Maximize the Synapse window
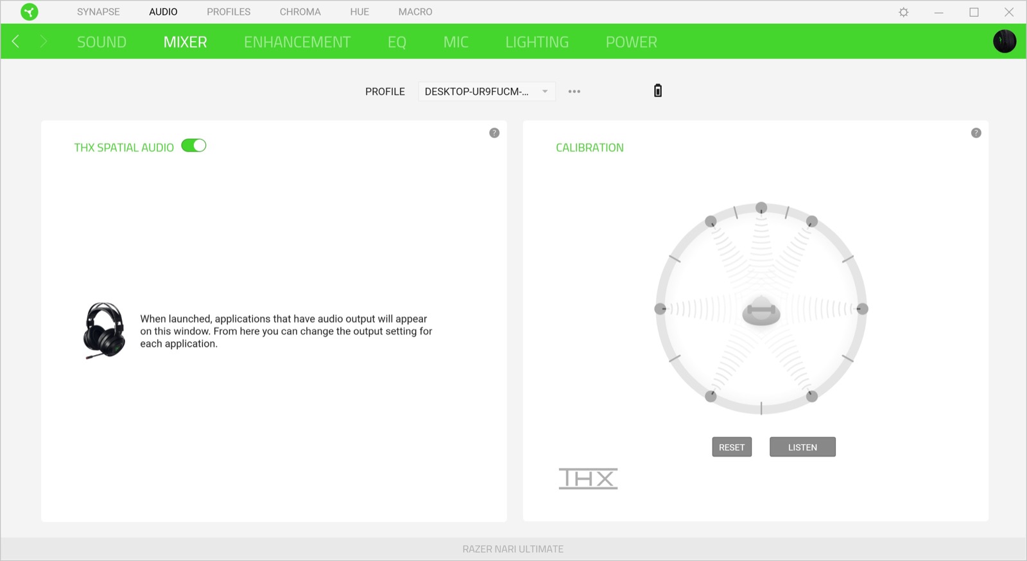1027x561 pixels. (974, 12)
